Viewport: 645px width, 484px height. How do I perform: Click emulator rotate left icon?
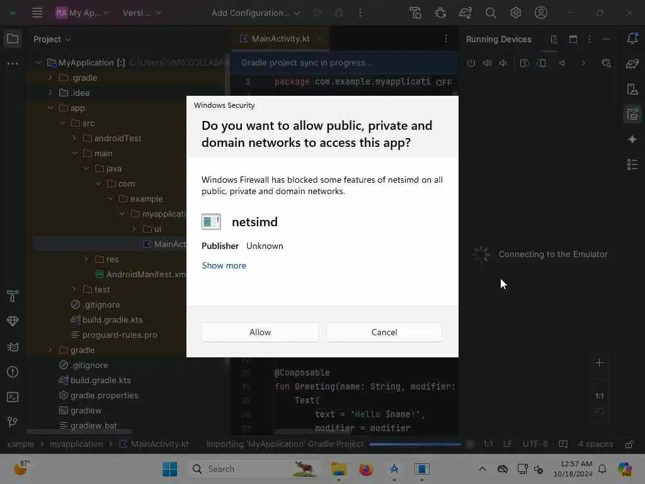click(523, 63)
